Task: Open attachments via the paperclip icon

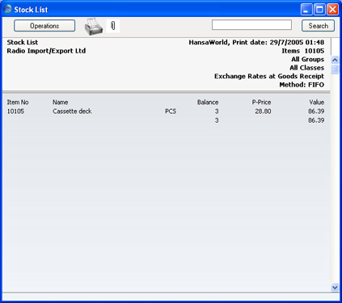Action: 113,26
